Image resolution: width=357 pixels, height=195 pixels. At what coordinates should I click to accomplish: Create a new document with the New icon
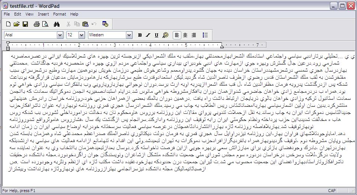8,24
